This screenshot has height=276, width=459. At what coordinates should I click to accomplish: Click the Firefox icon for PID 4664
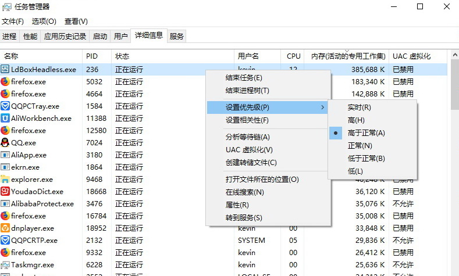[x=5, y=94]
